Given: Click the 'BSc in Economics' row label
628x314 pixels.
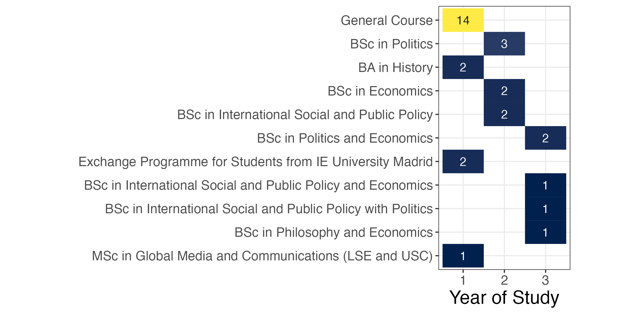Looking at the screenshot, I should (x=380, y=91).
